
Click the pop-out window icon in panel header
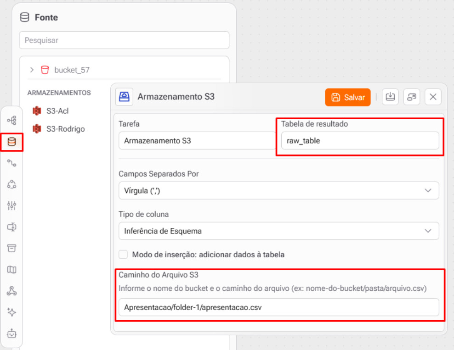[412, 97]
